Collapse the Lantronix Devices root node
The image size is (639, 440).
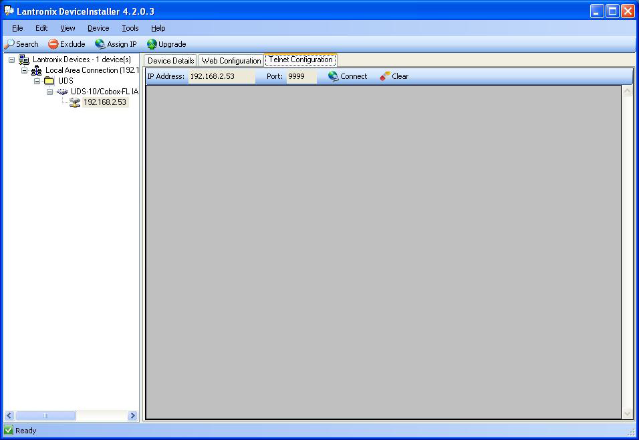12,60
